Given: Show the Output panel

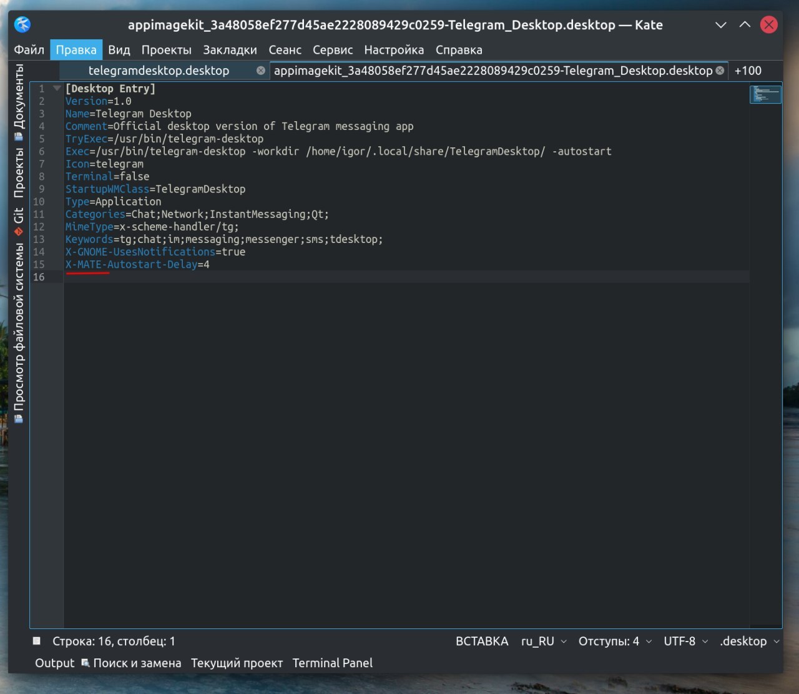Looking at the screenshot, I should coord(54,663).
